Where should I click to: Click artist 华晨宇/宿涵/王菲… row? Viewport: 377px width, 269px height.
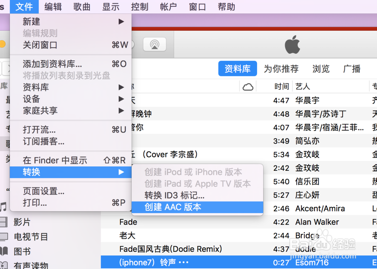click(x=329, y=127)
